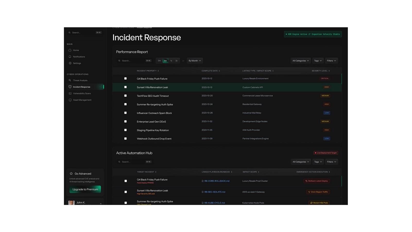Select checkbox for Webhook Outbound Drop Event
The width and height of the screenshot is (412, 232).
point(125,138)
